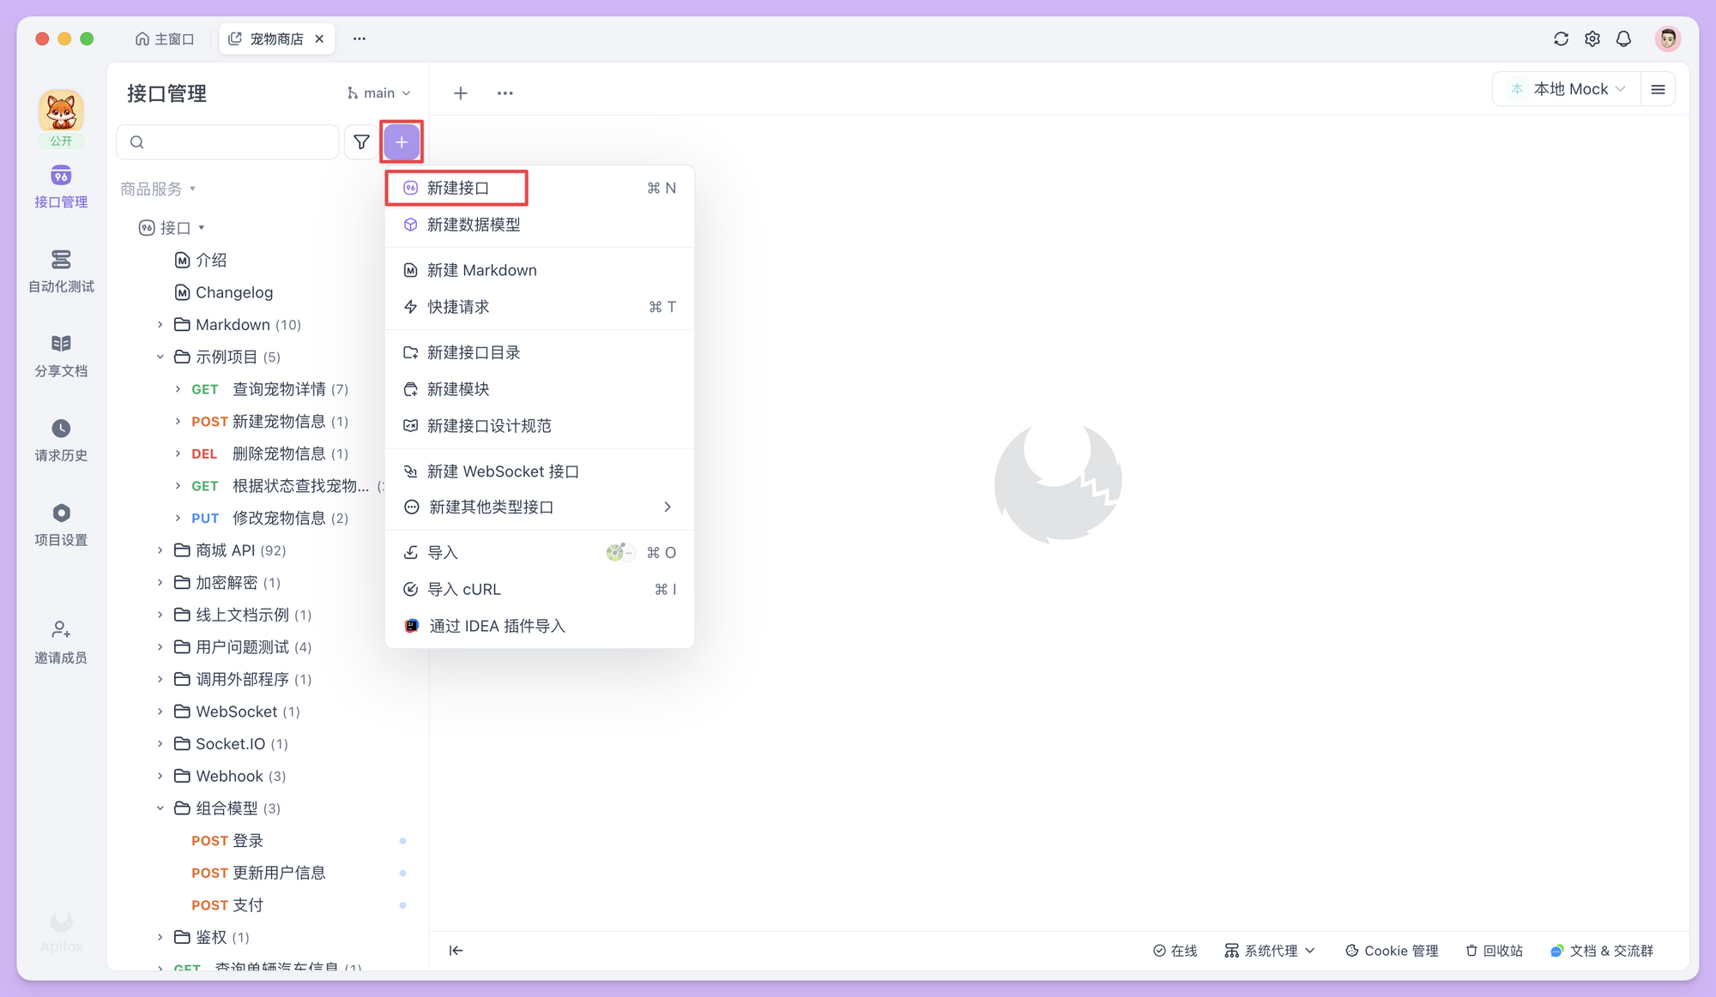Expand the mall API folder
Screen dimensions: 1716x997
[x=160, y=550]
